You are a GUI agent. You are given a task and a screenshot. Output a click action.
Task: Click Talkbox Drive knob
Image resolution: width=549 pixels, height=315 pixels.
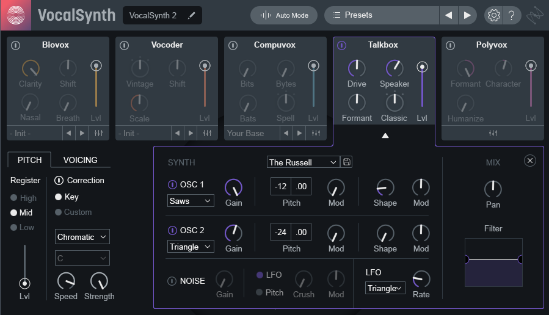click(x=357, y=68)
